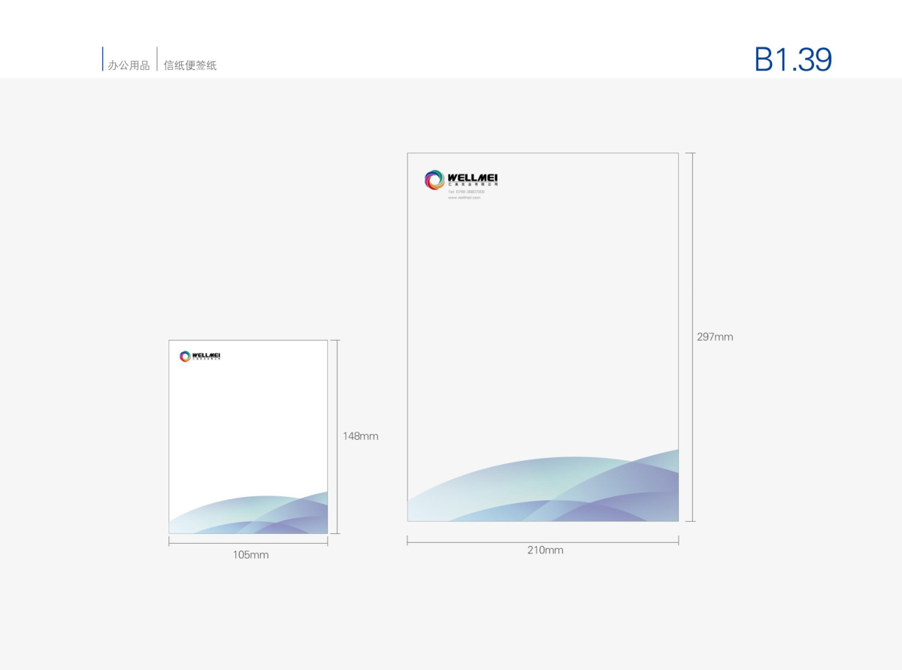Click the blue vertical bar before 办公用品
This screenshot has height=670, width=902.
(x=103, y=59)
